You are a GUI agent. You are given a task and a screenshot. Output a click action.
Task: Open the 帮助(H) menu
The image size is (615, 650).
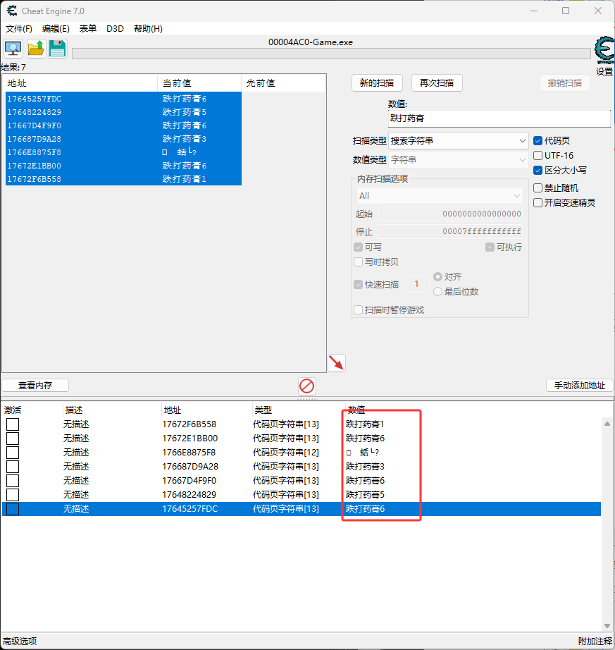tap(148, 29)
